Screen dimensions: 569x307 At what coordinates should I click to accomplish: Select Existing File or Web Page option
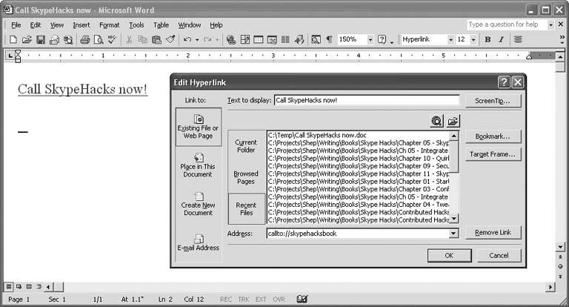click(x=199, y=127)
